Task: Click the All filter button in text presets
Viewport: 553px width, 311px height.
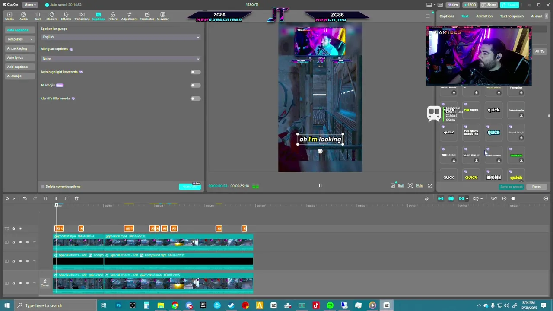Action: (540, 51)
